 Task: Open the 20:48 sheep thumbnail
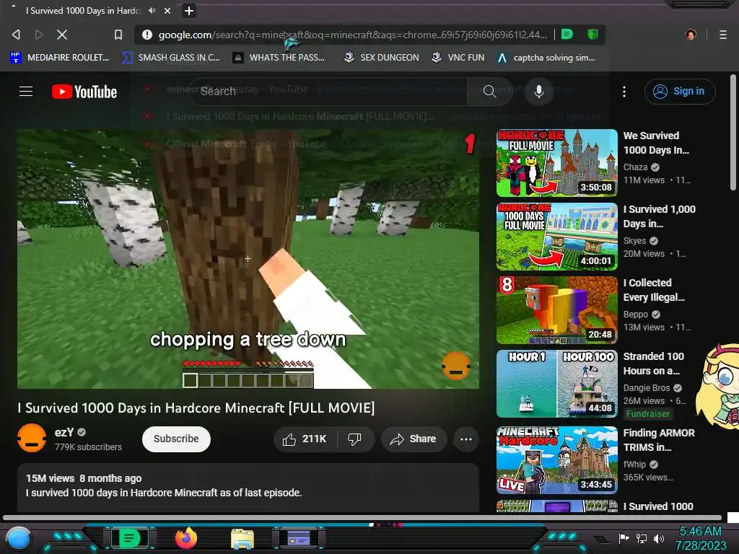(556, 310)
